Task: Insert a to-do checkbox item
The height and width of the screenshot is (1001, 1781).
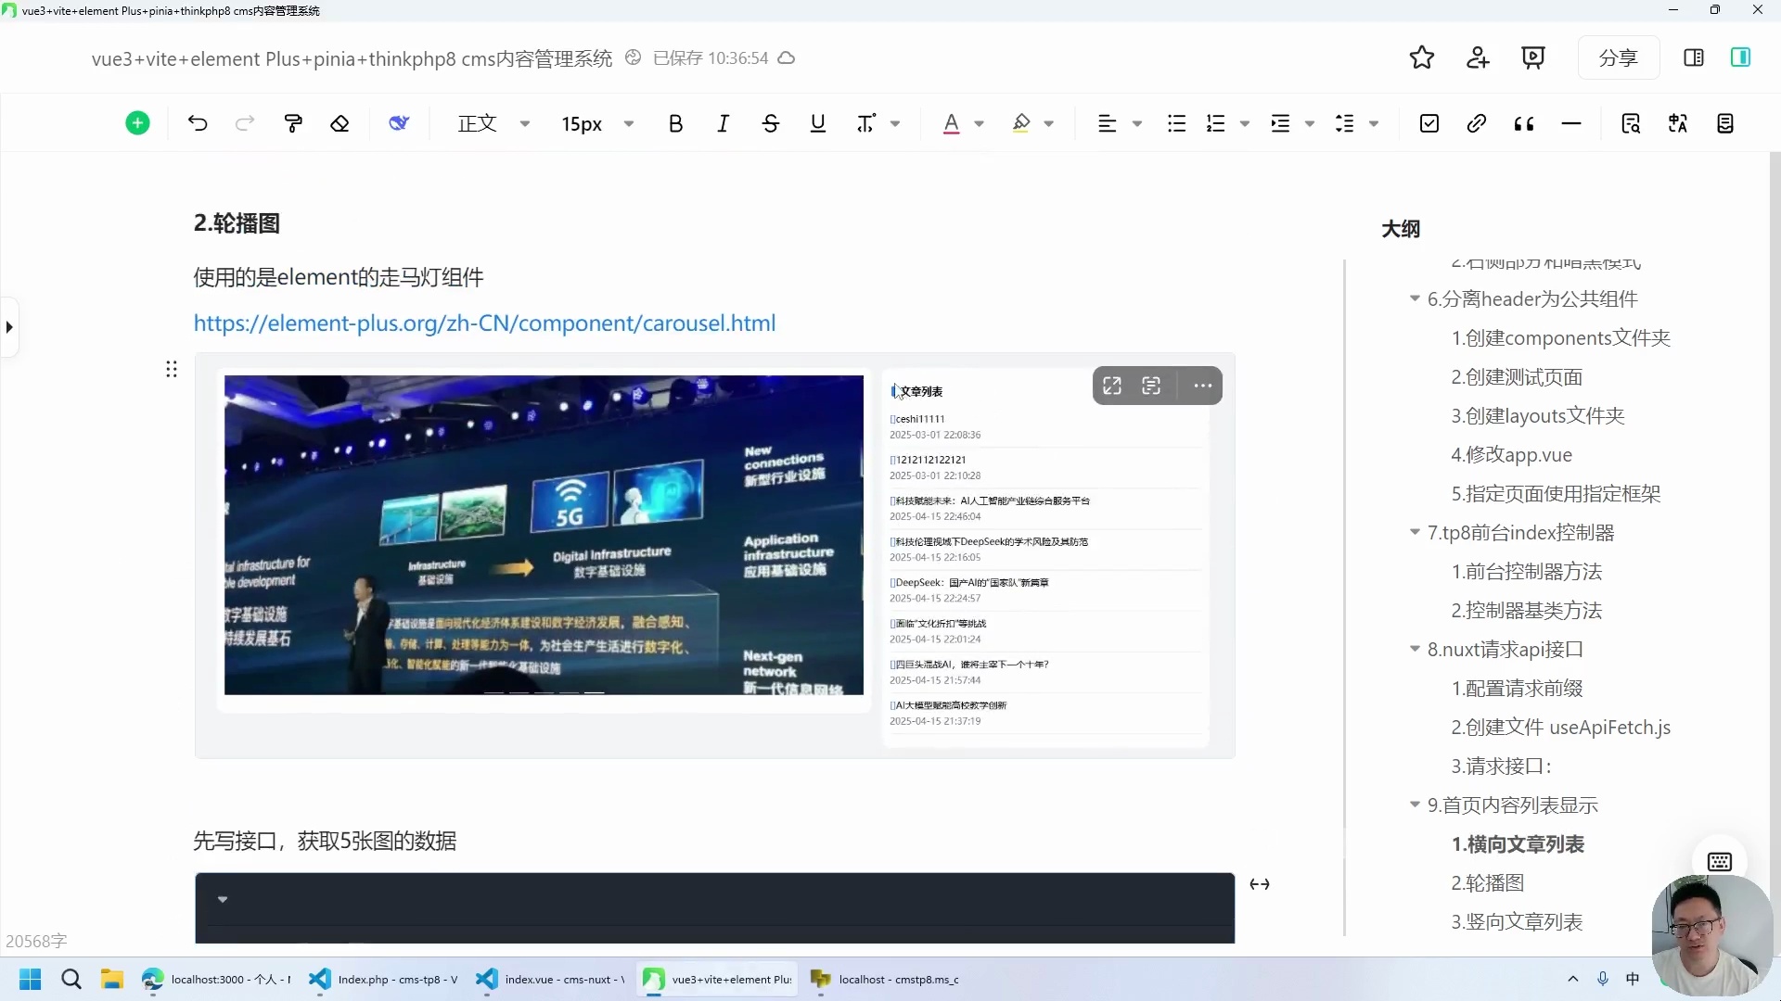Action: 1429,123
